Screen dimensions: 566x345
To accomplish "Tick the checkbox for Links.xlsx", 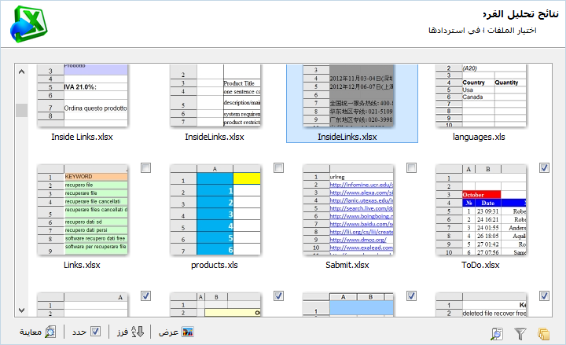I will click(x=146, y=168).
